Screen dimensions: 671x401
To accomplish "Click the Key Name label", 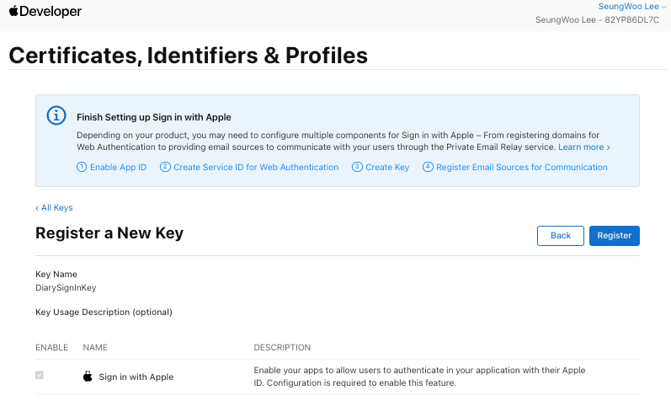I will point(56,274).
